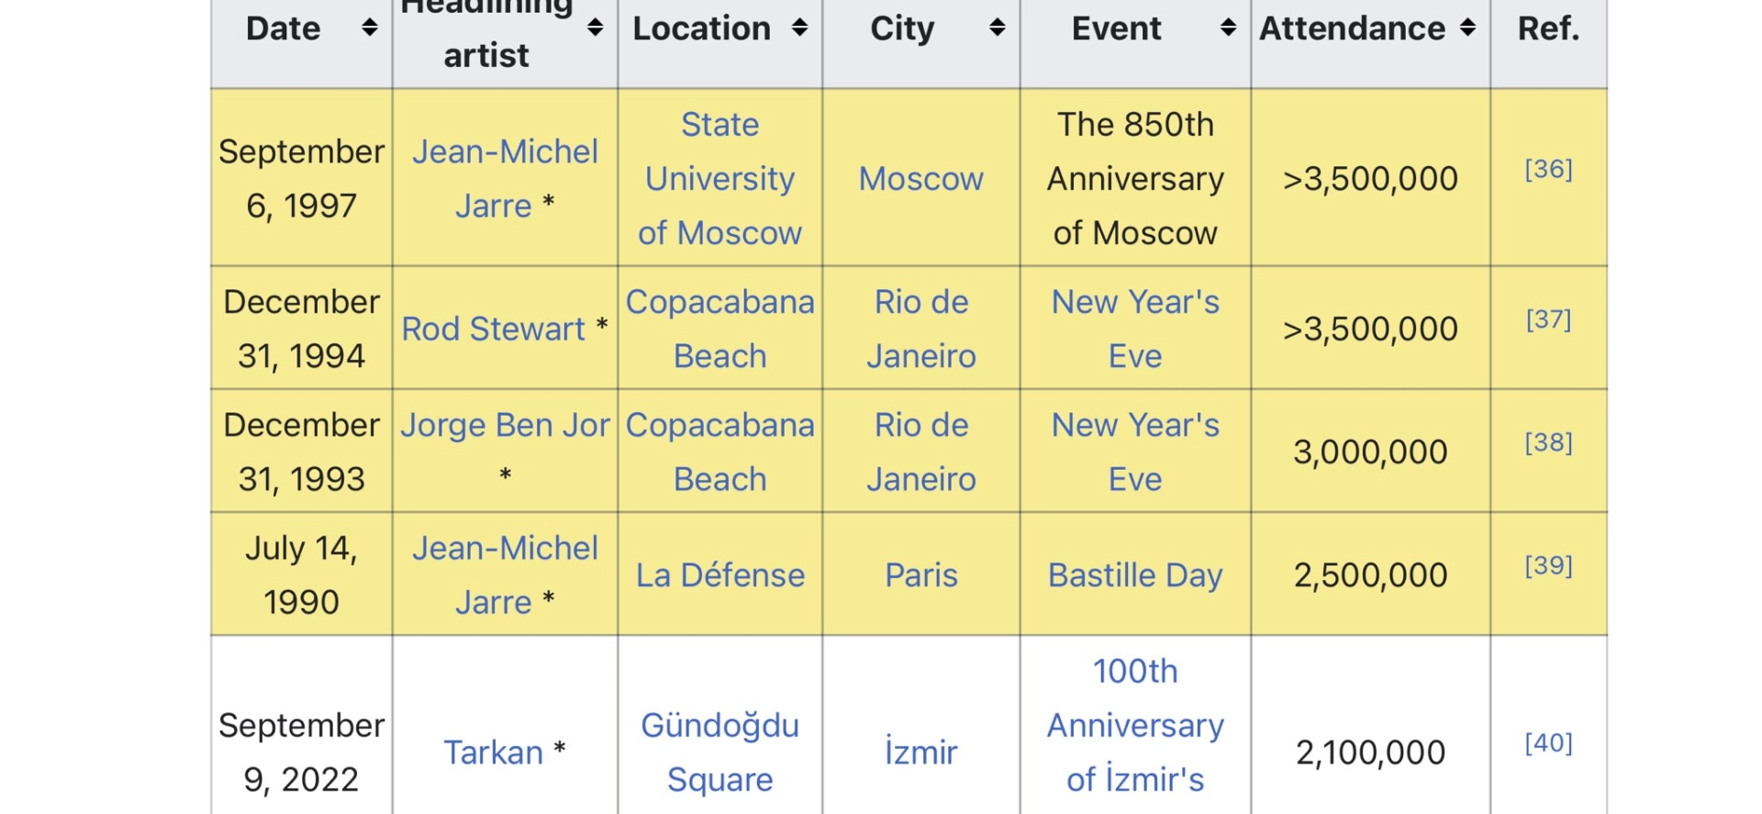Image resolution: width=1762 pixels, height=814 pixels.
Task: Open the Paris city link
Action: tap(920, 575)
